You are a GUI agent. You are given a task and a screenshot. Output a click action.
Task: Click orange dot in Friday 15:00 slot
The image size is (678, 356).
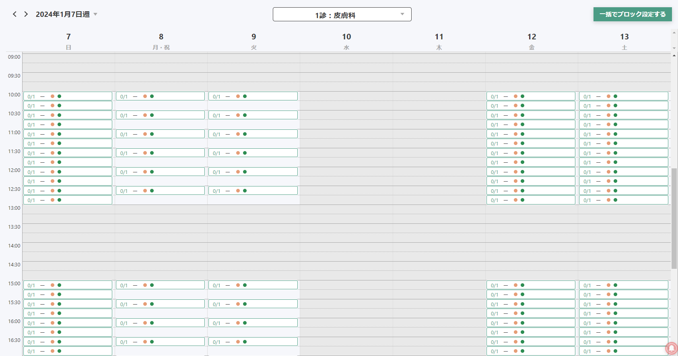pos(515,285)
